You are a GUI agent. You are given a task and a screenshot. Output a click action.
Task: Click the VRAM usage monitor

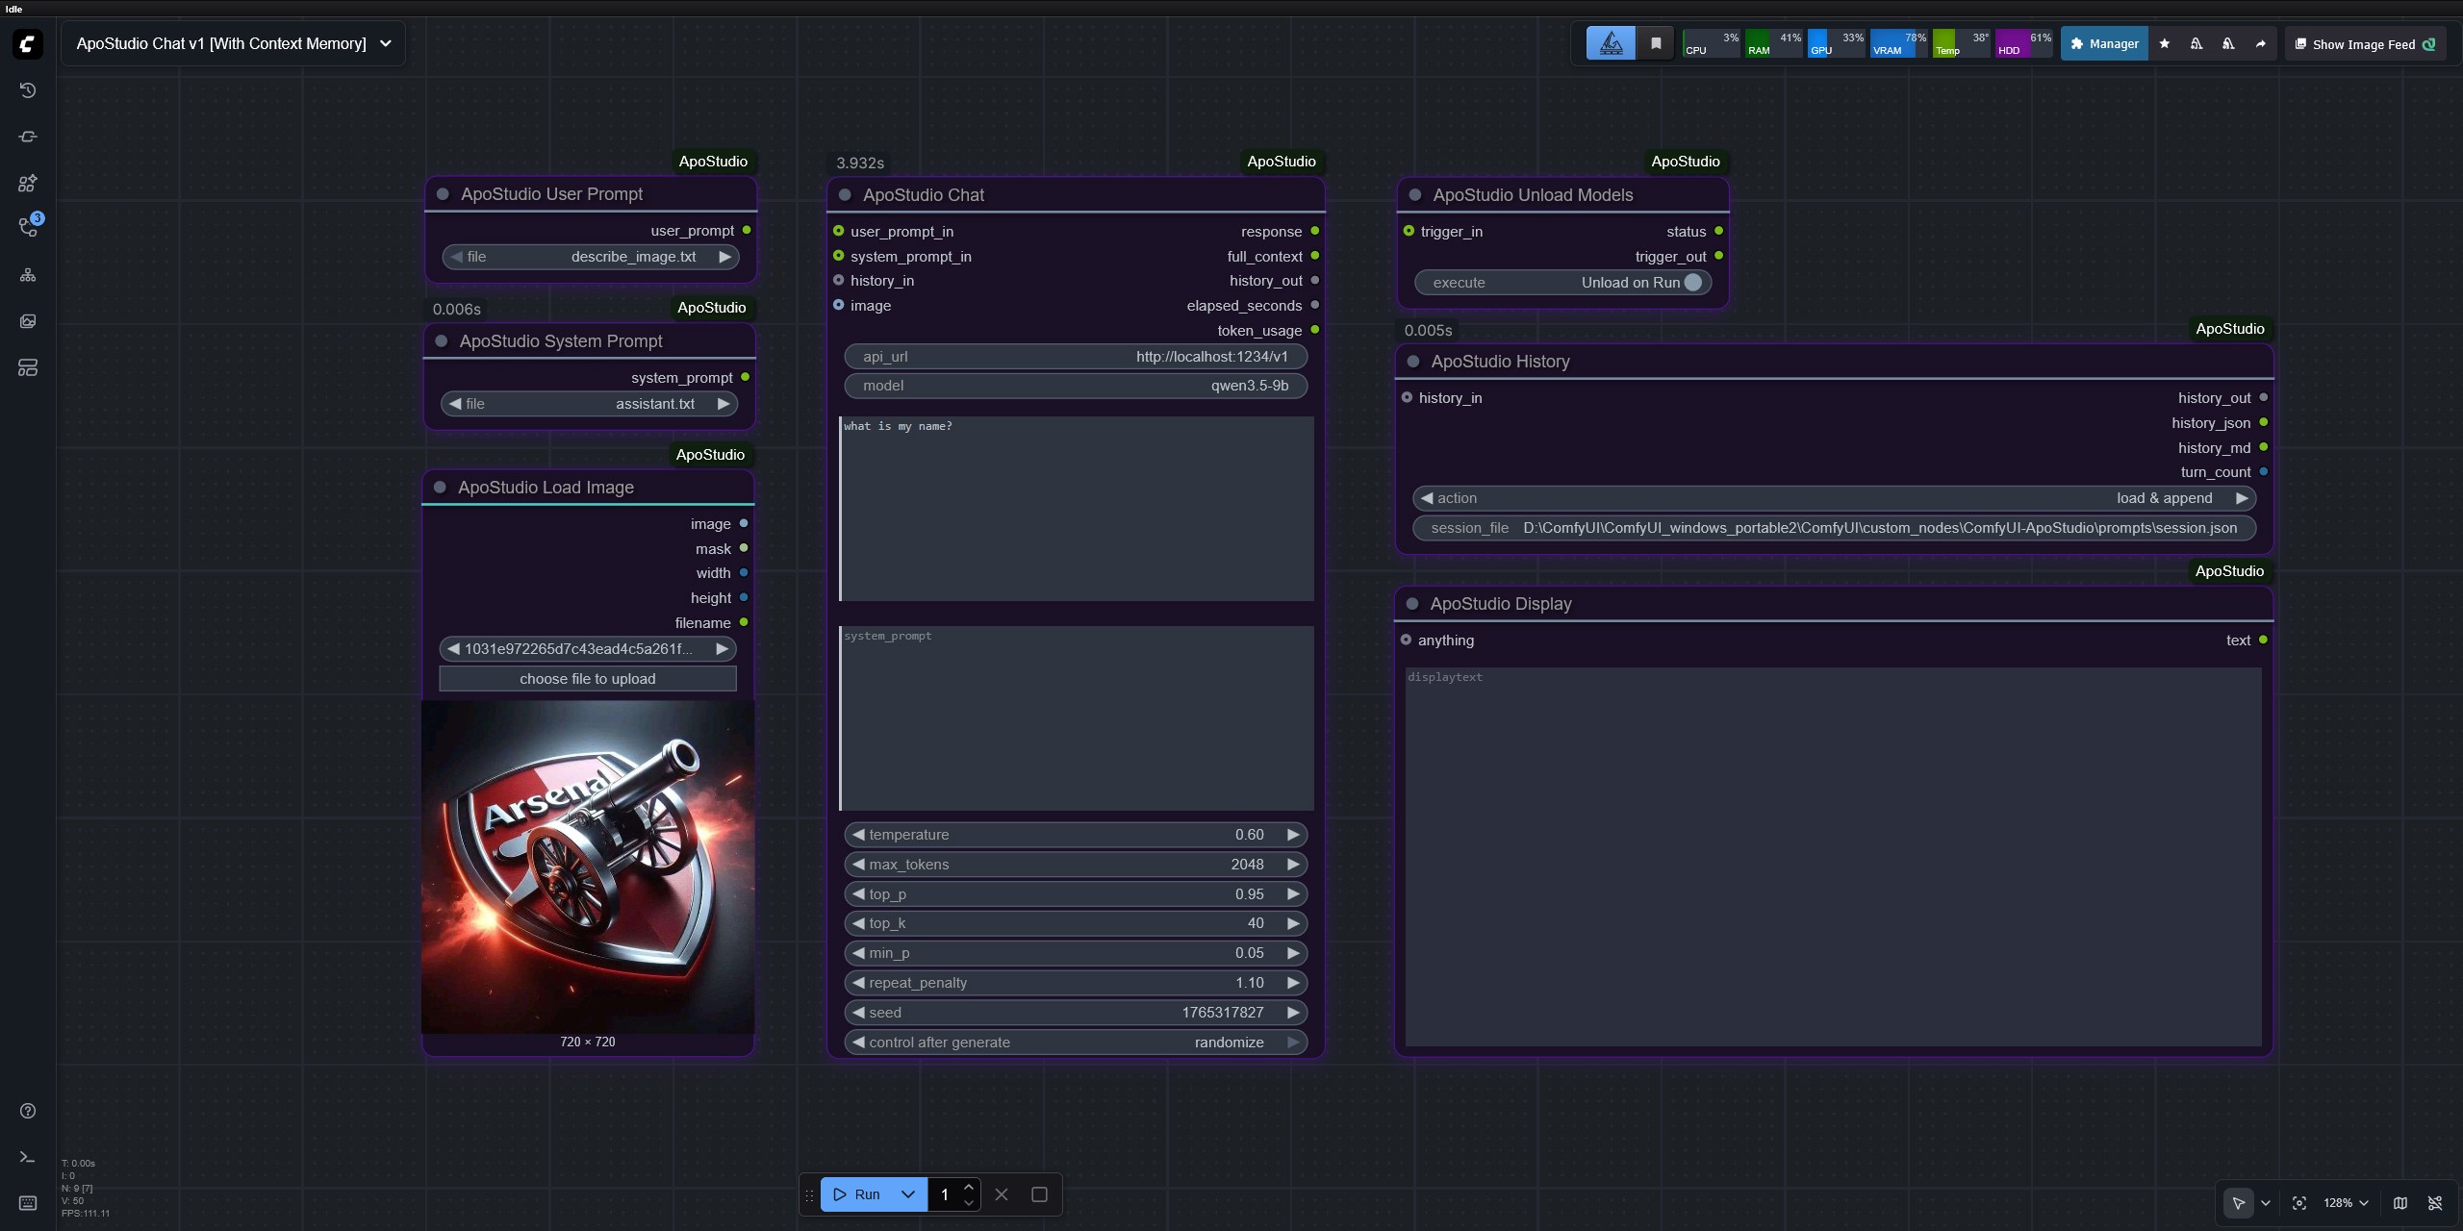pyautogui.click(x=1897, y=43)
